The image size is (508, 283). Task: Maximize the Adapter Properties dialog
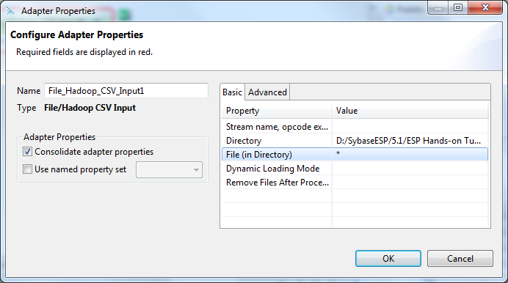tap(458, 7)
